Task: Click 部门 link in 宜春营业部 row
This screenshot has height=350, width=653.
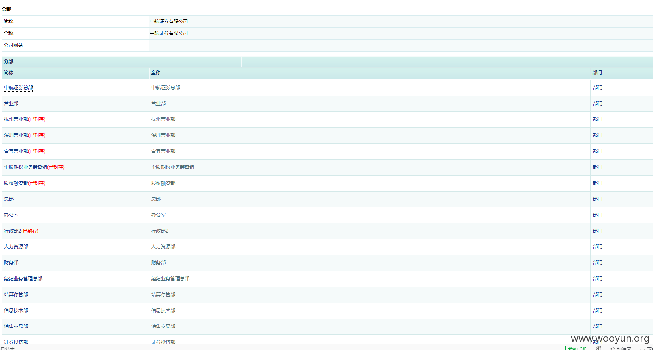Action: pos(598,151)
